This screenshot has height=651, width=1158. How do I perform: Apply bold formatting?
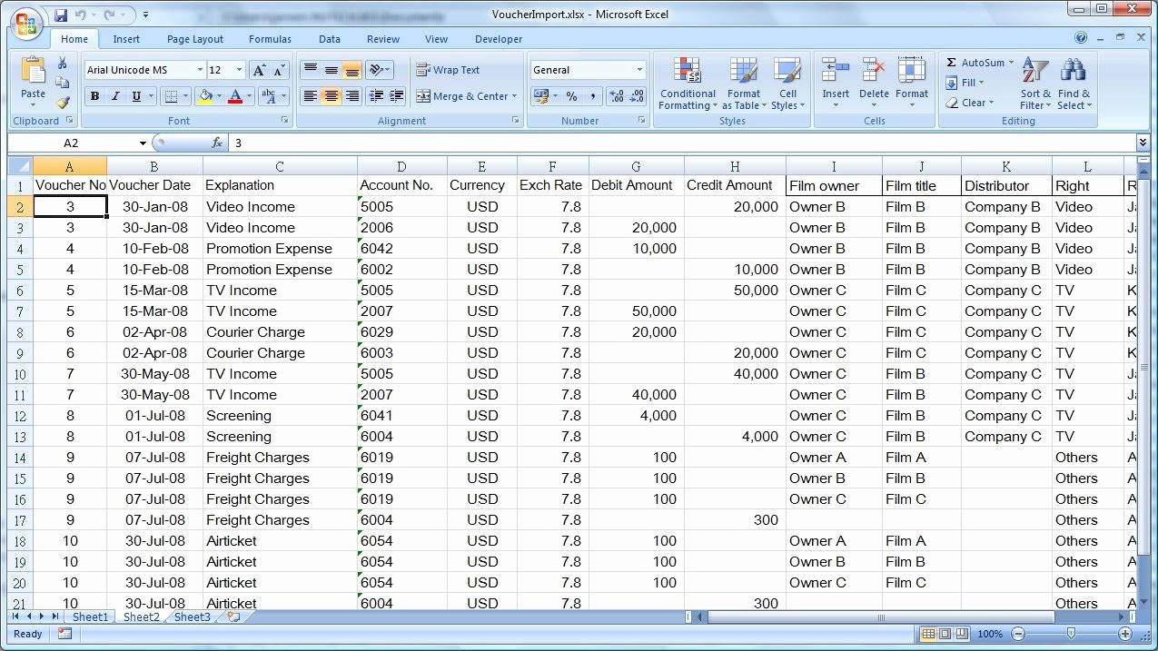[x=94, y=96]
